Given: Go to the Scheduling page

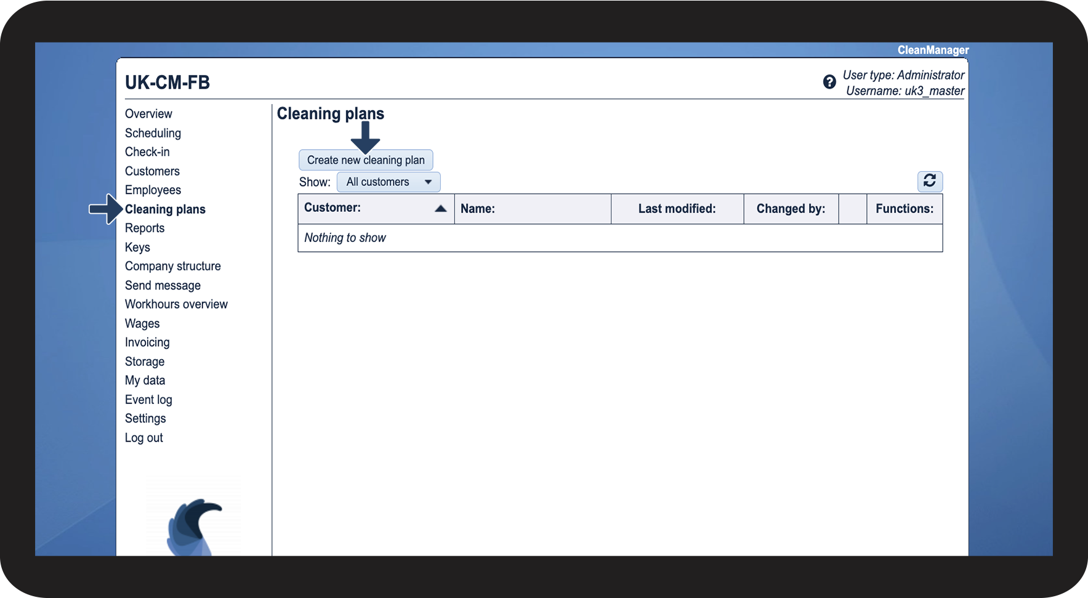Looking at the screenshot, I should tap(153, 133).
